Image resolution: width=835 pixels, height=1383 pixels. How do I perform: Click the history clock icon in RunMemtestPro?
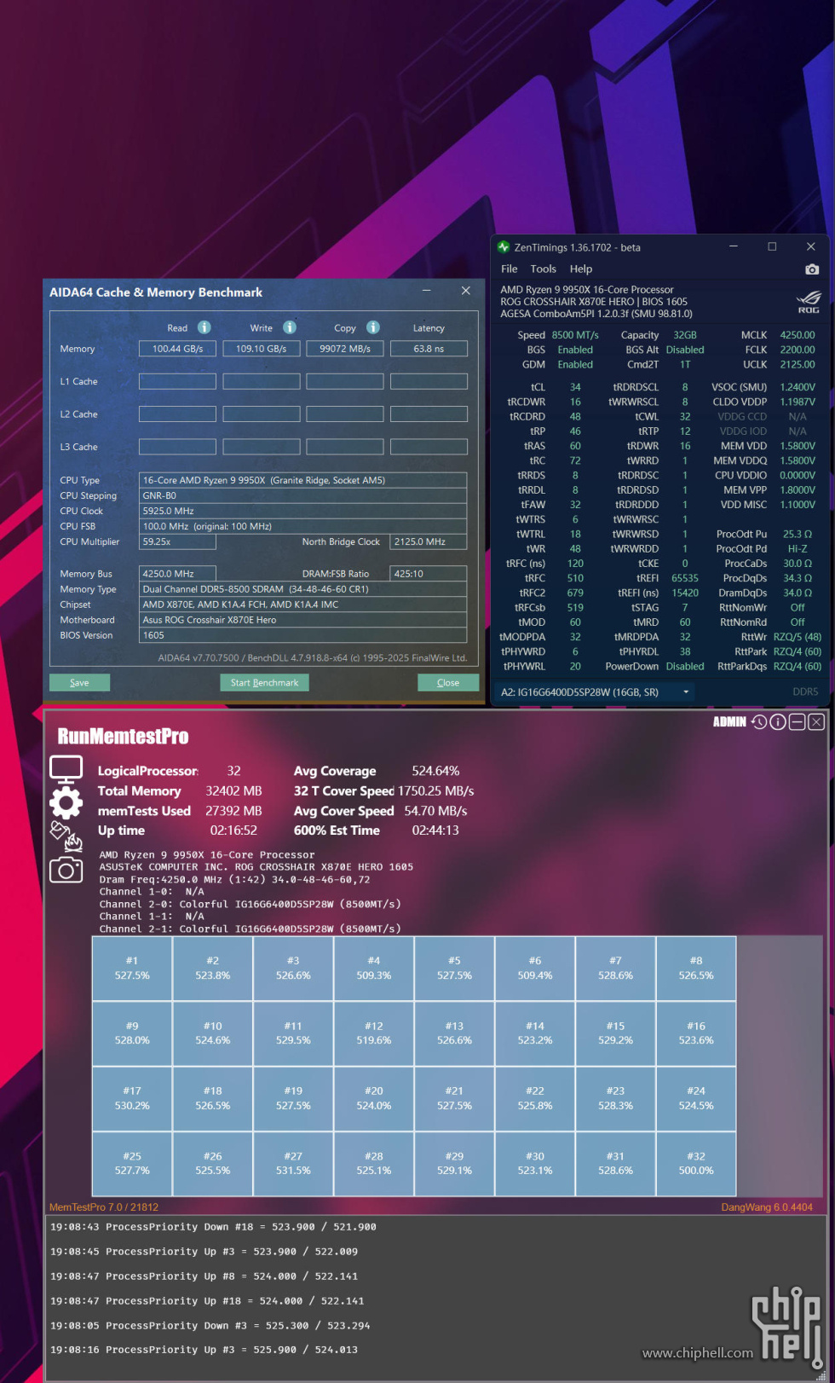759,722
